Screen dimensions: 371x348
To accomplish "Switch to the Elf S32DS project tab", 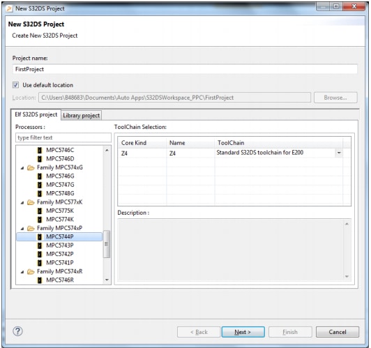I will tap(36, 115).
